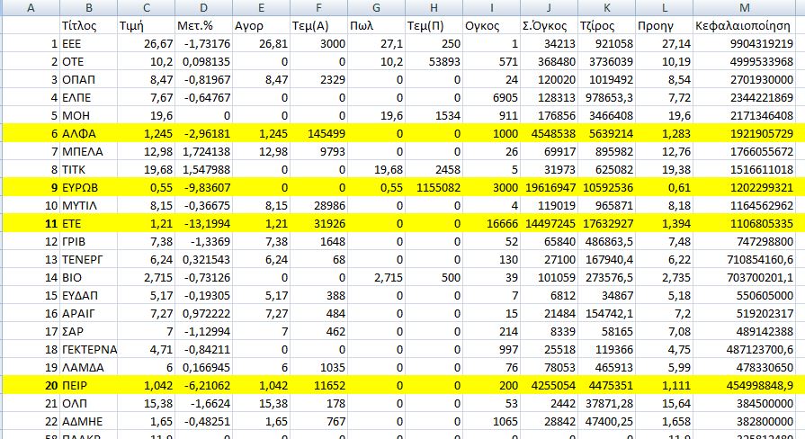Select the ΟΤΕ title cell
805x439 pixels.
point(89,61)
